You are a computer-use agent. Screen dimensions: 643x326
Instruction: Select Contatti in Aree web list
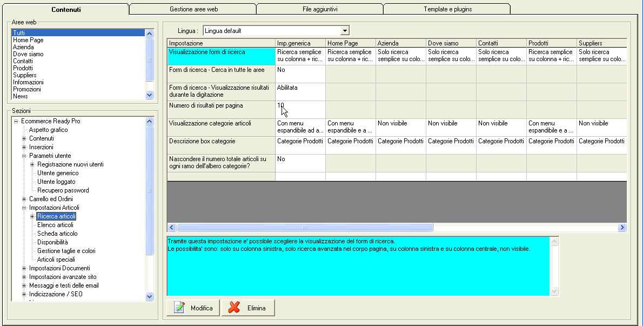(78, 61)
